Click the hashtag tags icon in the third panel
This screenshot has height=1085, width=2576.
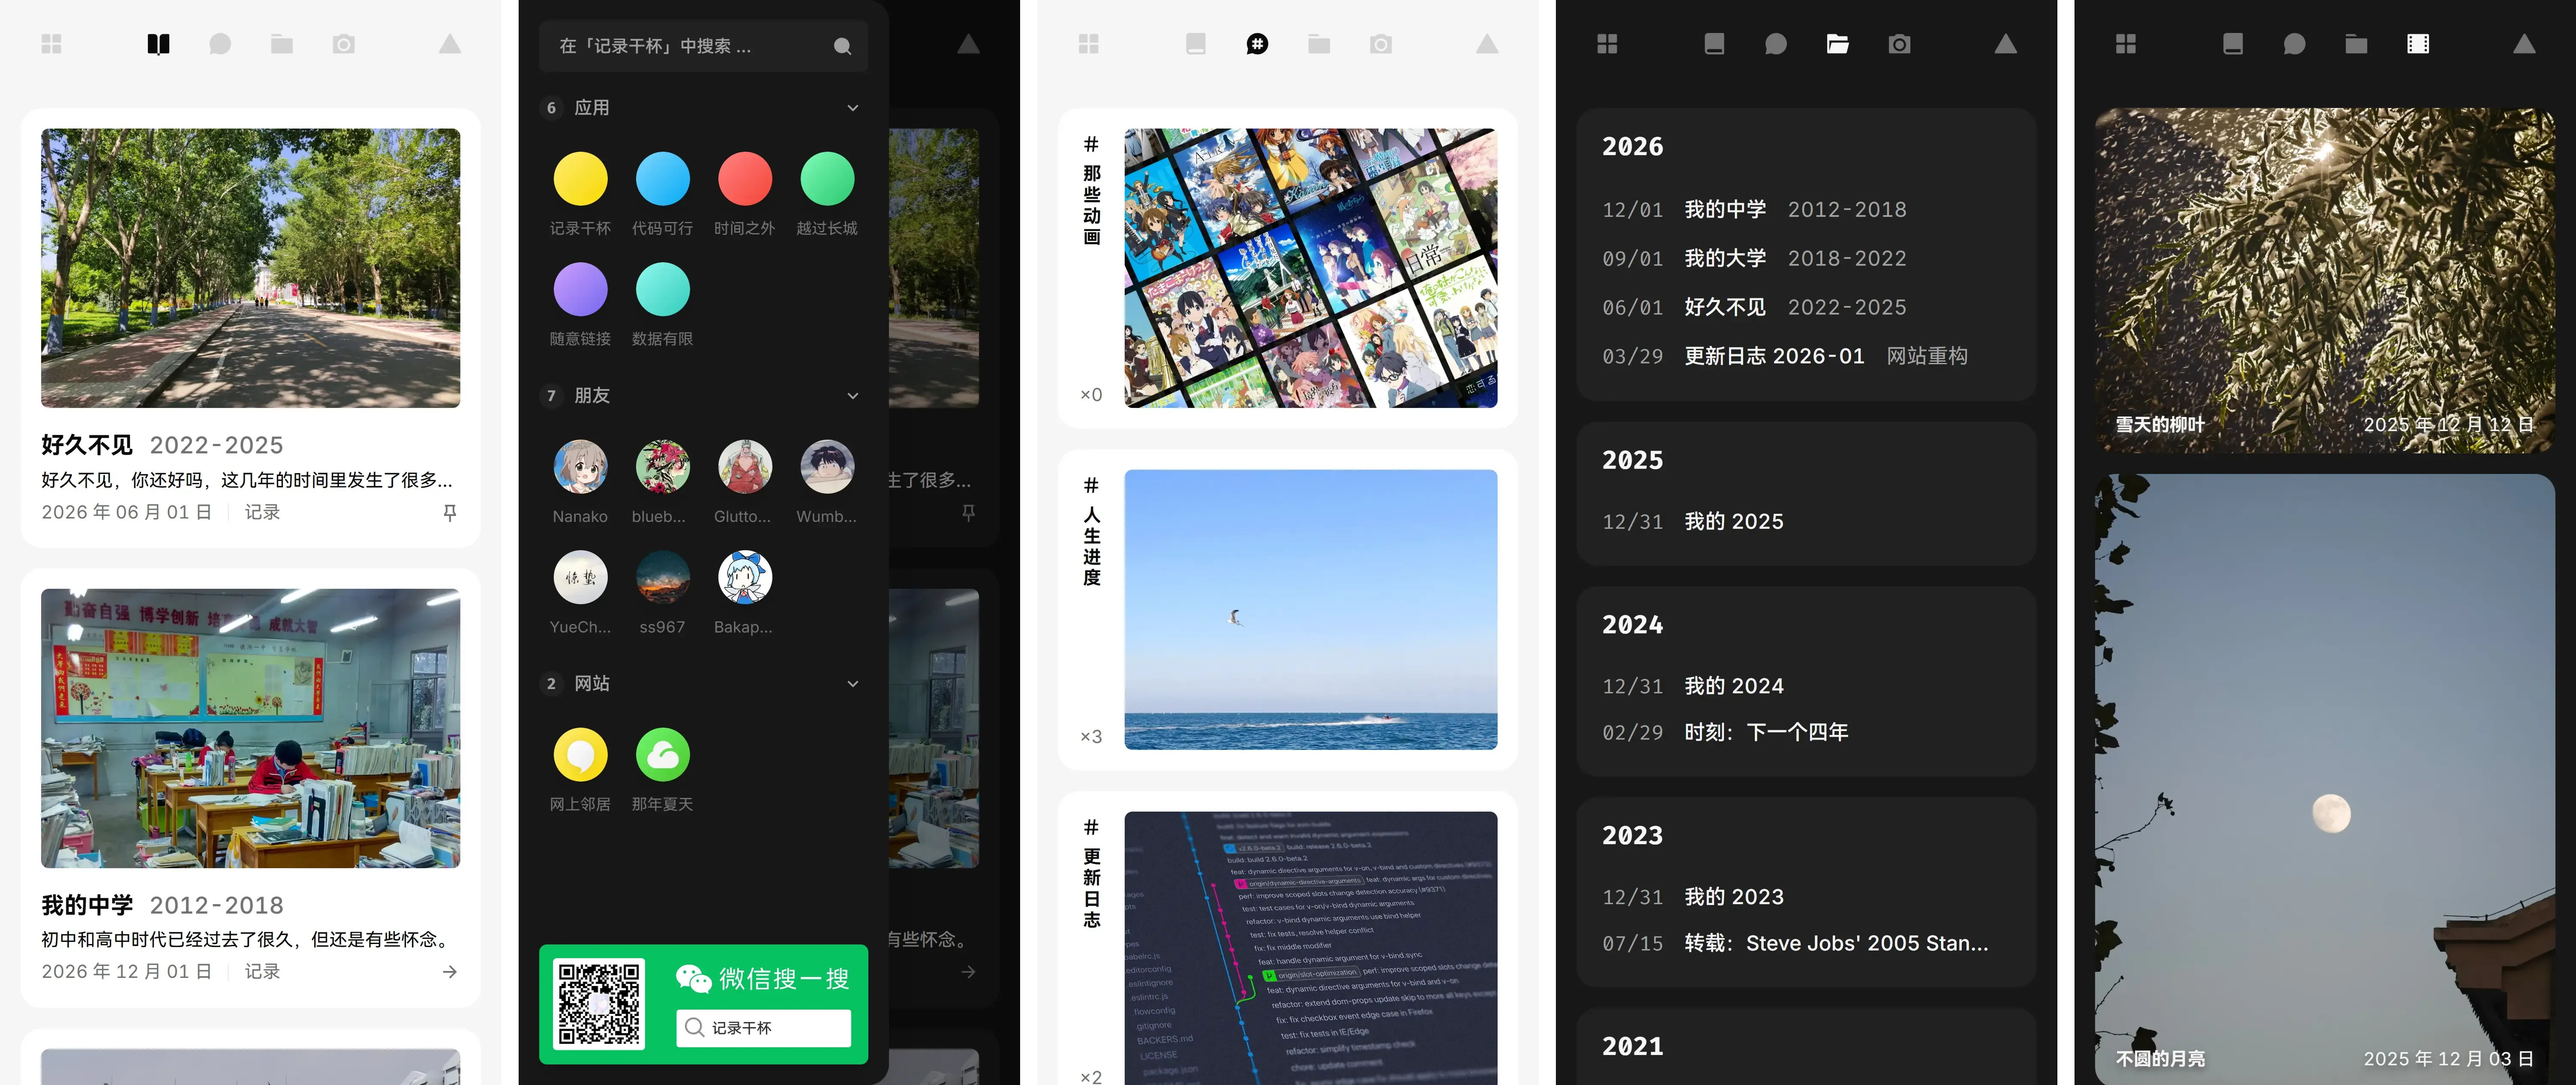click(x=1257, y=44)
